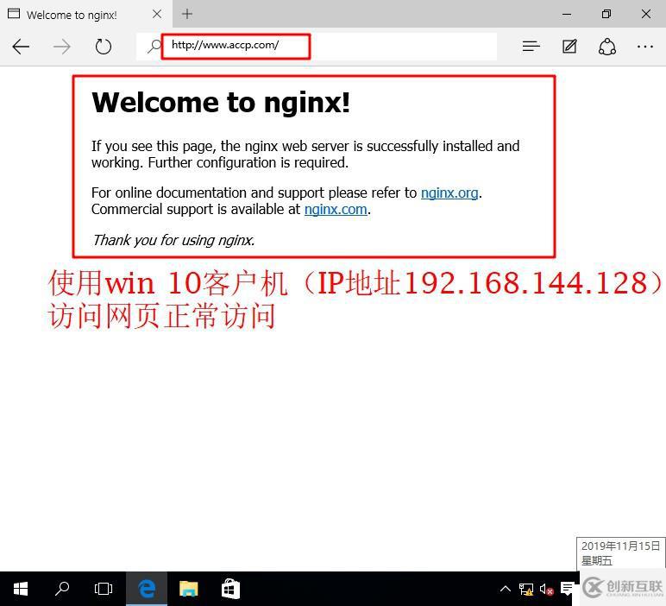
Task: Show hidden system tray icons
Action: (506, 589)
